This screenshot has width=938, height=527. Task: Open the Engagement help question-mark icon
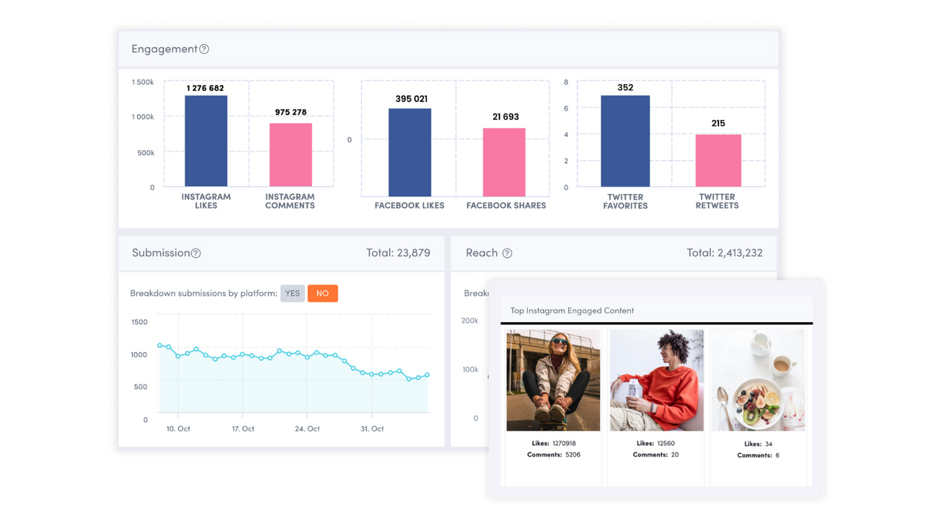click(x=204, y=49)
